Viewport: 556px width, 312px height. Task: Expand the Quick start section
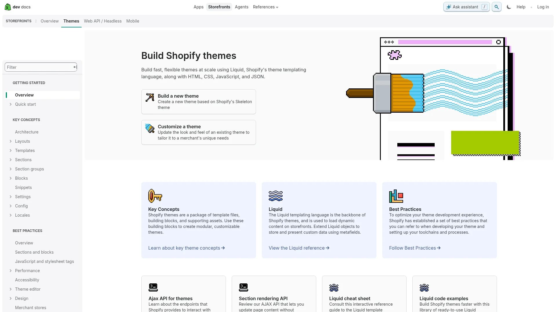point(11,104)
